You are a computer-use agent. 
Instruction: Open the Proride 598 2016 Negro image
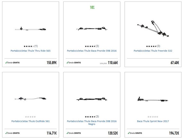[92, 99]
